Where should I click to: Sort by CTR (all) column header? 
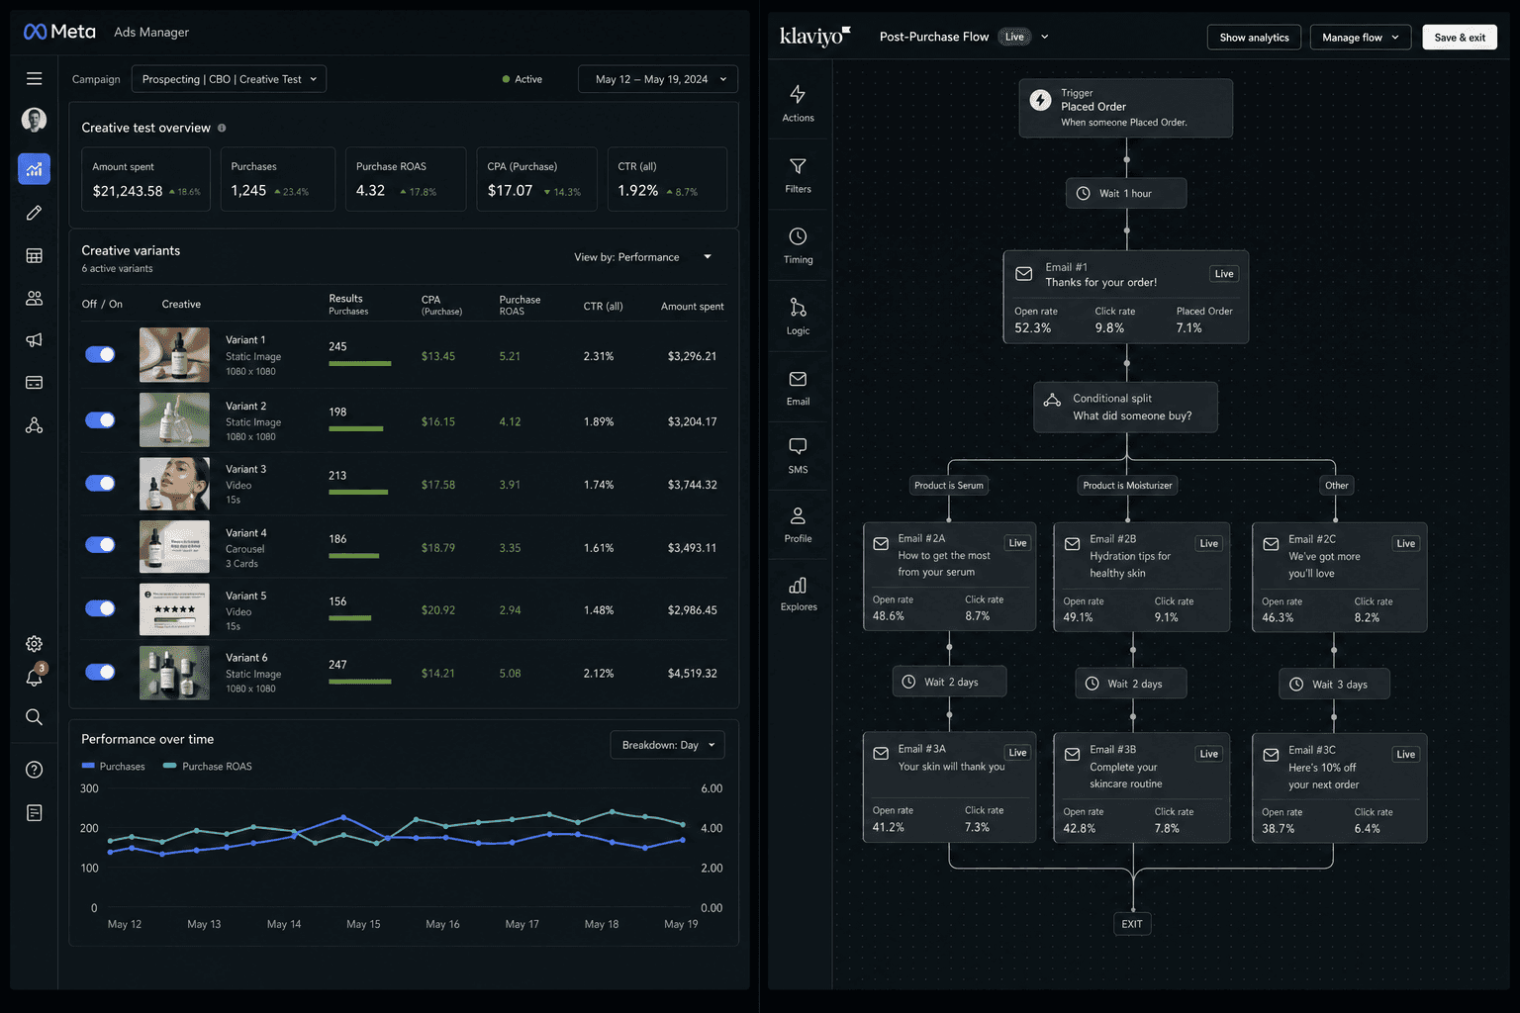(603, 306)
